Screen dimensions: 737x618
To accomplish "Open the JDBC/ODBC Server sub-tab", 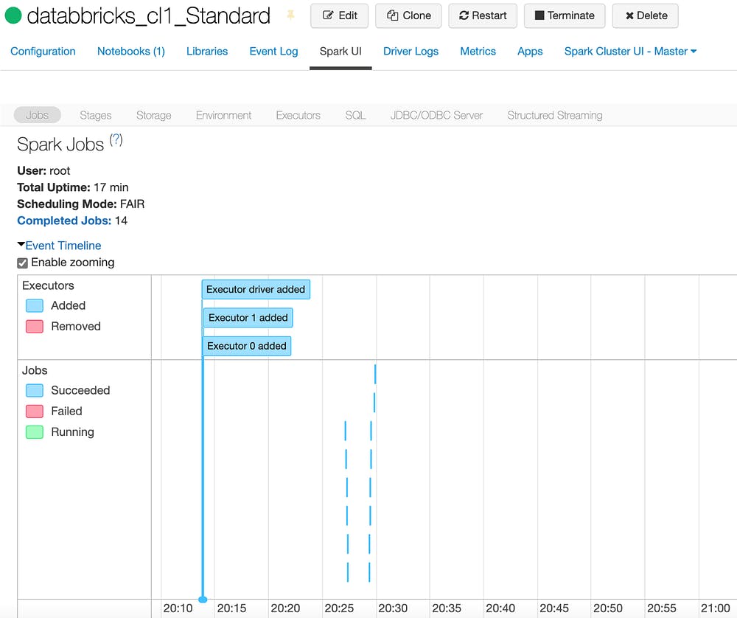I will [436, 115].
